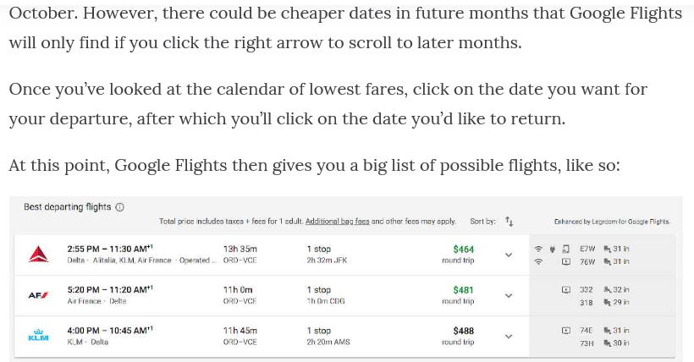Click the Delta airline logo

38,255
